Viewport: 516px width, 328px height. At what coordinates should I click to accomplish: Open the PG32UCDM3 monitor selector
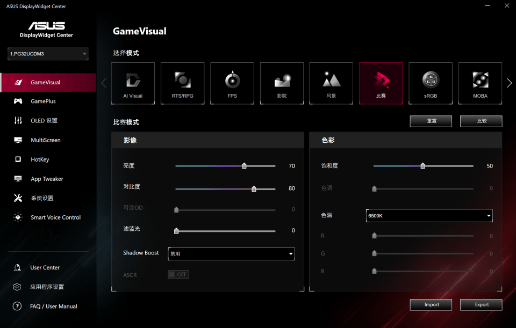click(48, 54)
